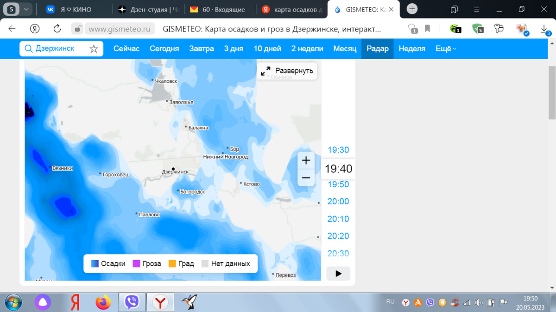Image resolution: width=556 pixels, height=312 pixels.
Task: Switch to the Дзен-студия tab
Action: (x=149, y=9)
